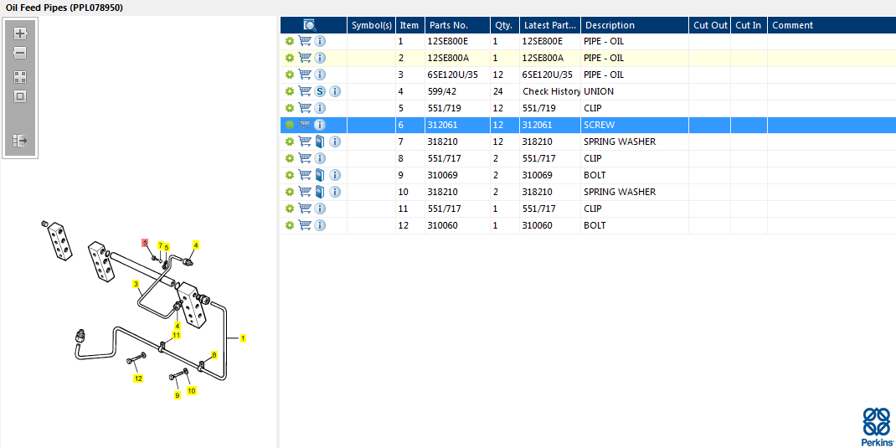This screenshot has width=896, height=448.
Task: Click the four-square grid view icon
Action: (x=20, y=76)
